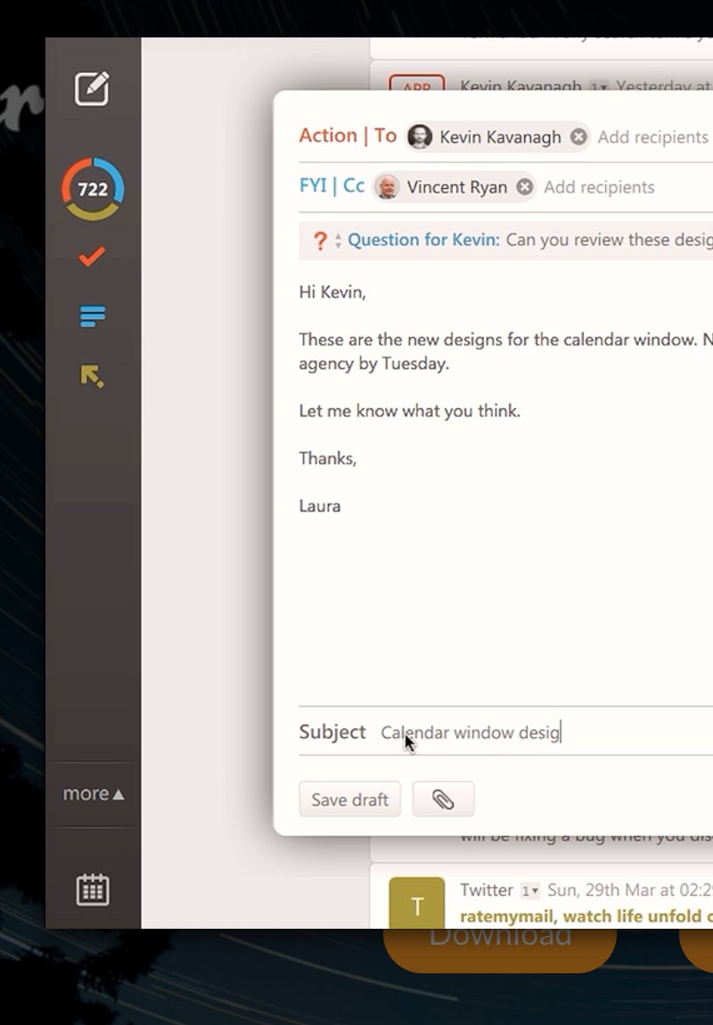Attach a file with the paperclip button
713x1025 pixels.
(x=443, y=799)
